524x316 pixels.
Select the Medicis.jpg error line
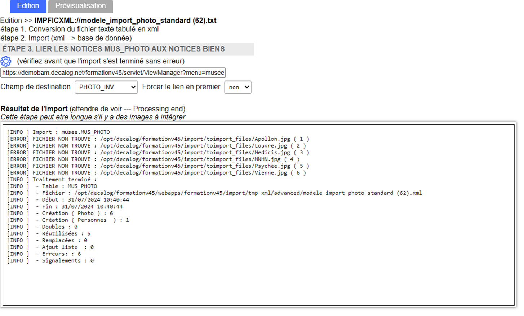tap(158, 153)
